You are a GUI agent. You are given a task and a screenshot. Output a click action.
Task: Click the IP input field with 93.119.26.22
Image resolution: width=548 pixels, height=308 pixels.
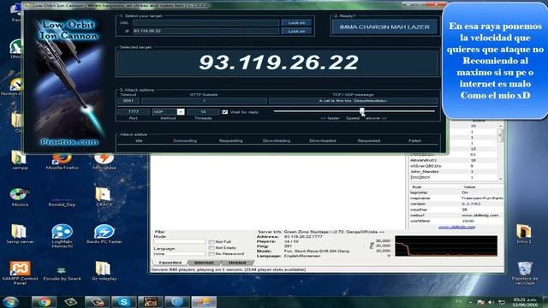click(x=205, y=31)
